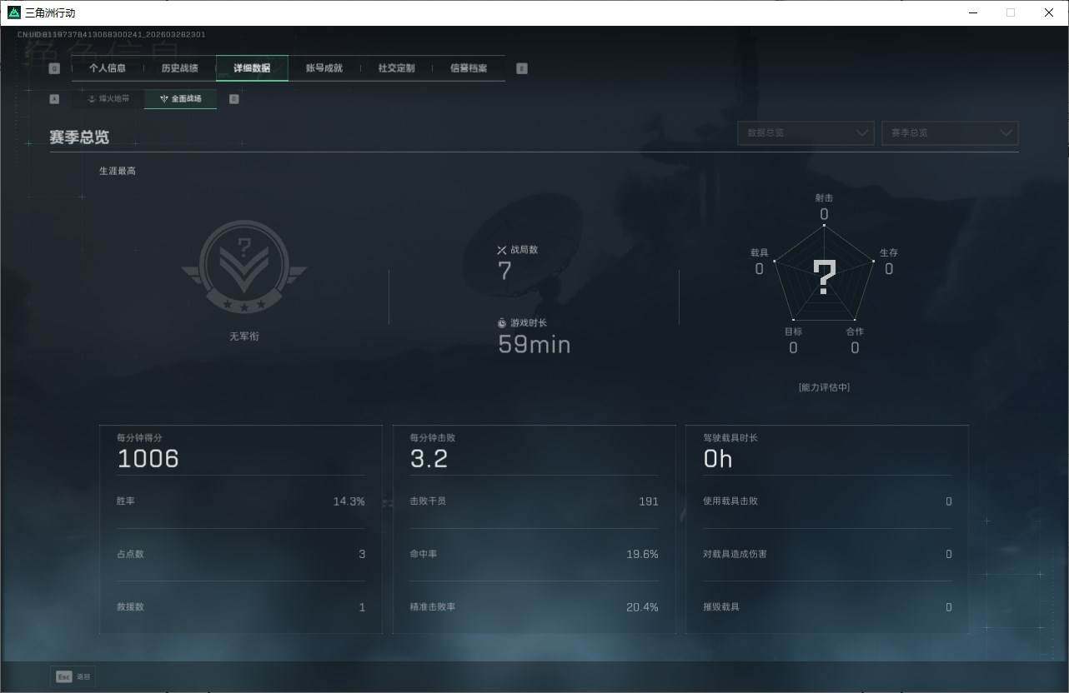Viewport: 1069px width, 693px height.
Task: Click the 无军衔 rank text
Action: [244, 337]
